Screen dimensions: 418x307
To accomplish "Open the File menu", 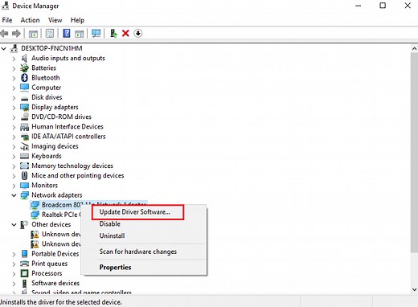I will pos(7,20).
